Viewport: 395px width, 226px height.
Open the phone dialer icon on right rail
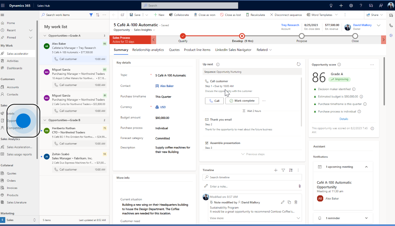[x=391, y=25]
